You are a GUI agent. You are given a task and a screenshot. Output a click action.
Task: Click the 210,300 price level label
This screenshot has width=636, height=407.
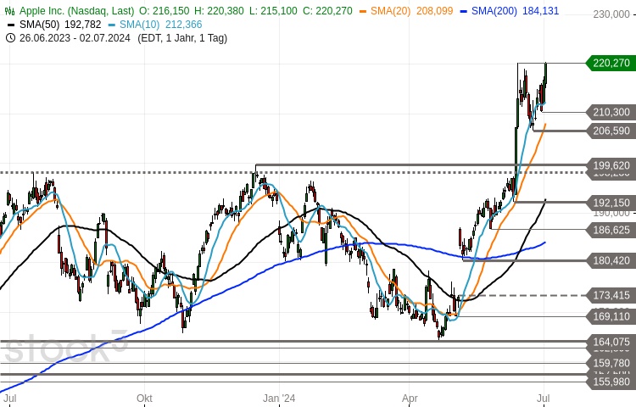tap(611, 112)
